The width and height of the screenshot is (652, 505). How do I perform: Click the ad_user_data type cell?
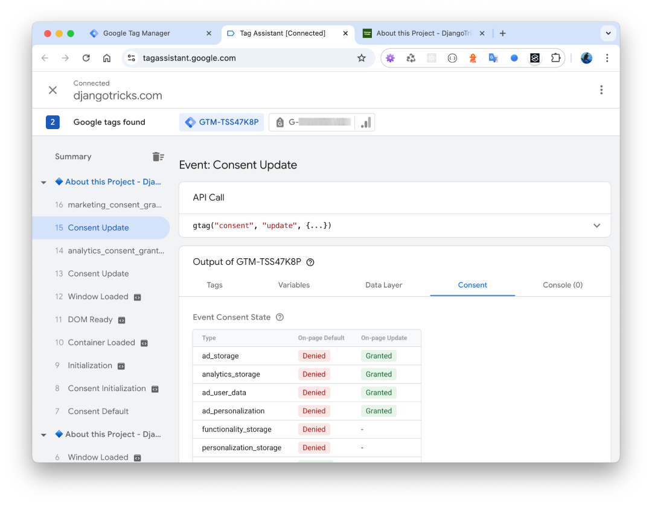pos(224,392)
